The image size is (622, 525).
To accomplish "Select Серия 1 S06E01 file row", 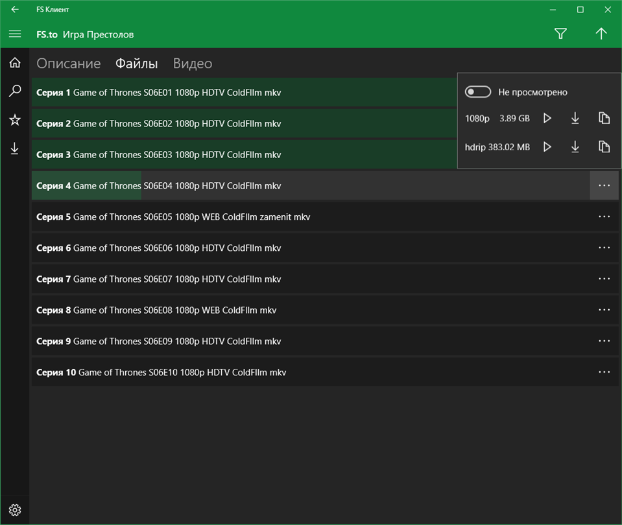I will click(244, 93).
